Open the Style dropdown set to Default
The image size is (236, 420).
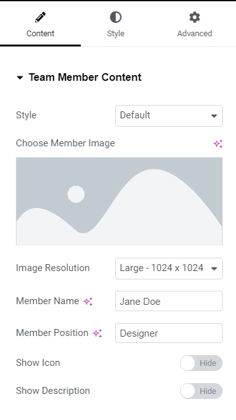169,116
